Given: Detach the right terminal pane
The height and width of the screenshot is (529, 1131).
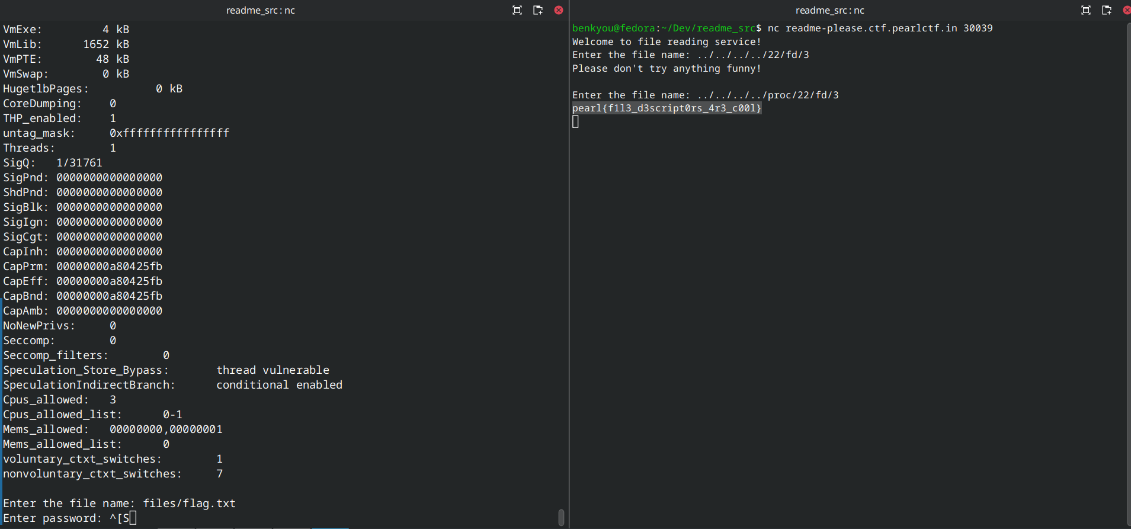Looking at the screenshot, I should (x=1106, y=10).
